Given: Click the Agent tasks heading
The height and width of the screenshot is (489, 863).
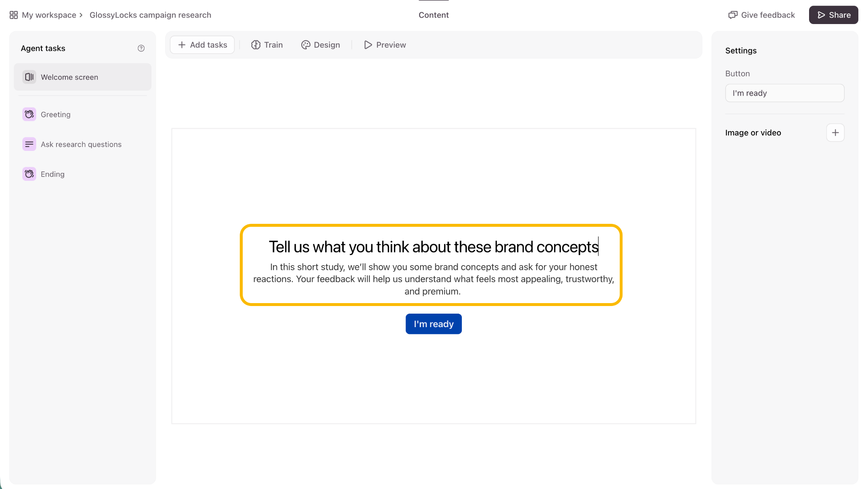Looking at the screenshot, I should [x=43, y=48].
